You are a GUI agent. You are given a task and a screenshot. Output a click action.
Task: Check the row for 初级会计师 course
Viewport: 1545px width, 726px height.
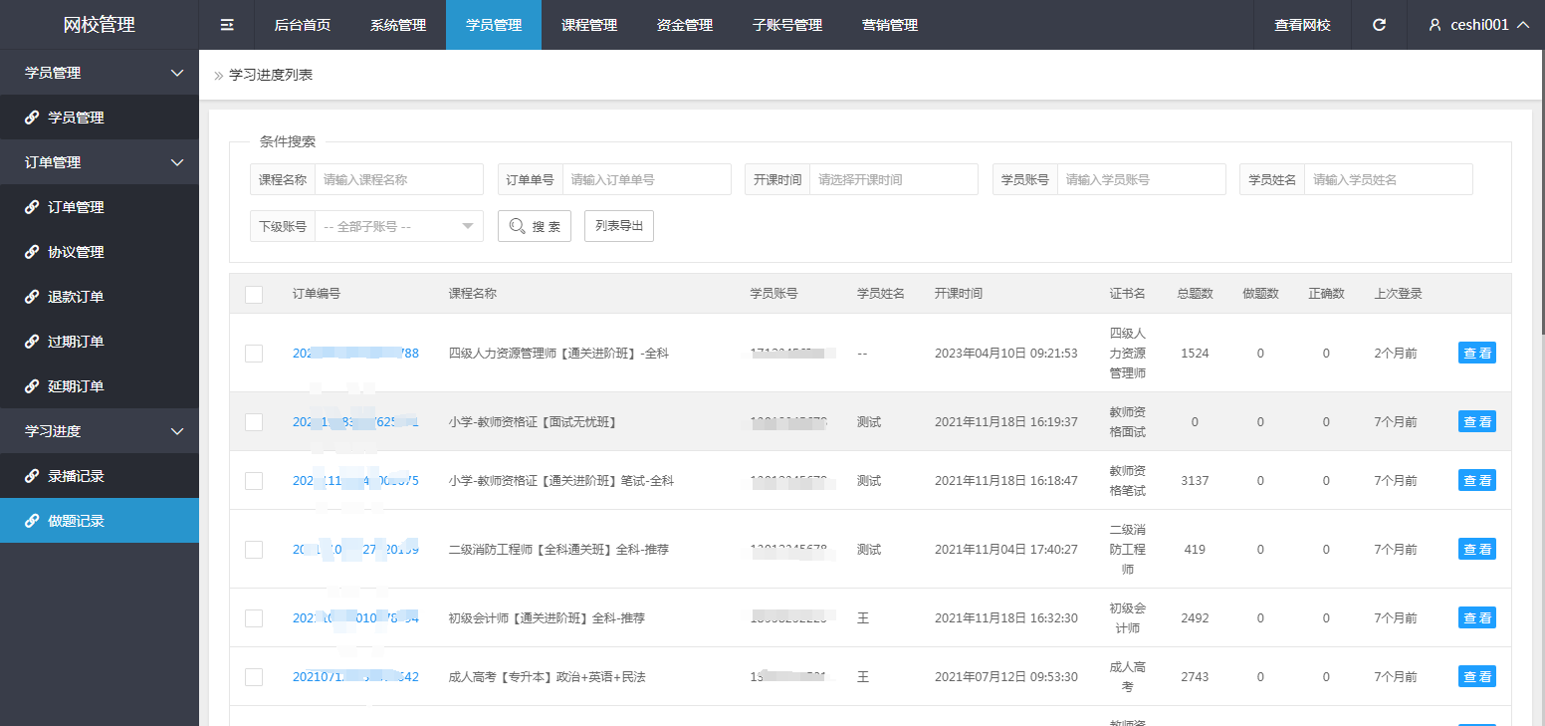click(254, 617)
